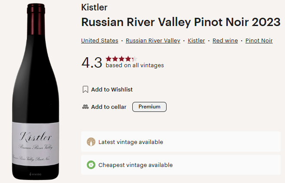Open the United States breadcrumb link
The image size is (285, 183).
pyautogui.click(x=99, y=41)
